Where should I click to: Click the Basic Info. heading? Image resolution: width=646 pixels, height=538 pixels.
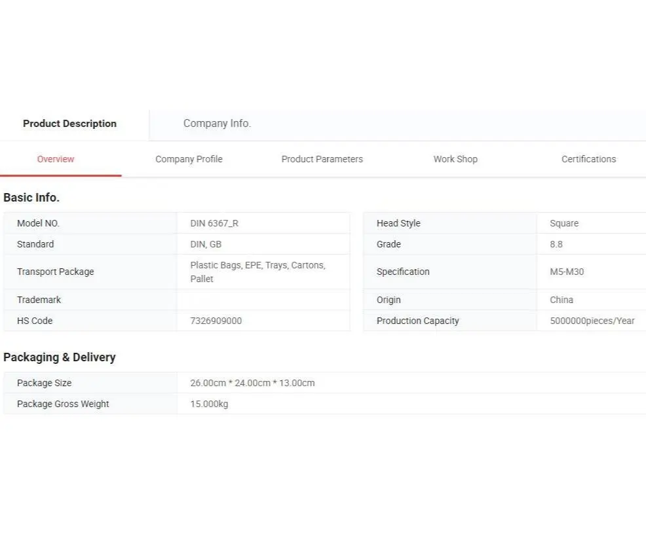[31, 198]
